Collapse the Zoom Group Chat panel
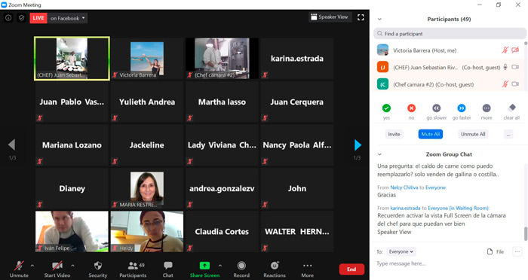 point(379,154)
